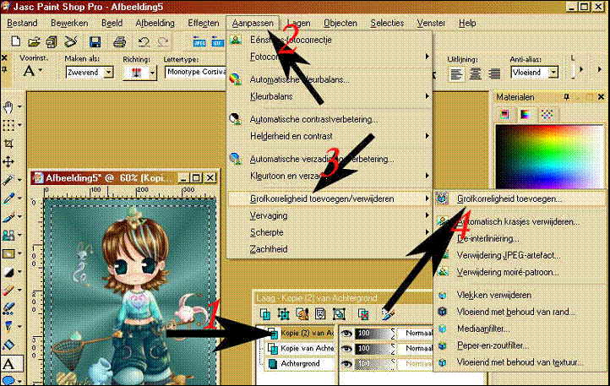Select the Pan hand tool
The image size is (610, 386).
[x=8, y=106]
